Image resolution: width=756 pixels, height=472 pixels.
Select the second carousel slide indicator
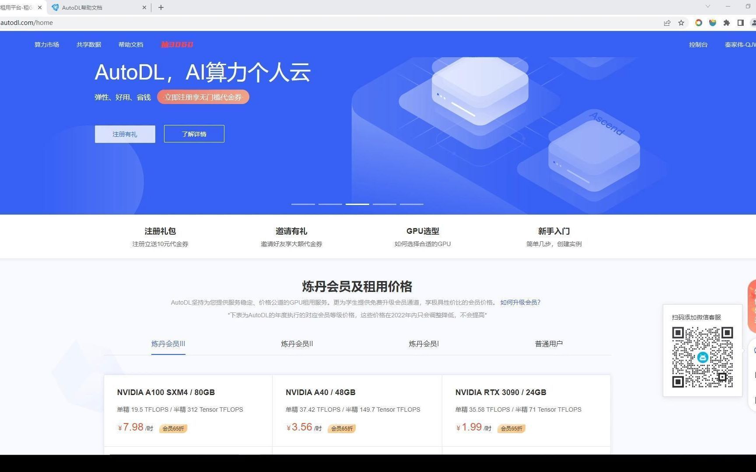click(x=330, y=204)
